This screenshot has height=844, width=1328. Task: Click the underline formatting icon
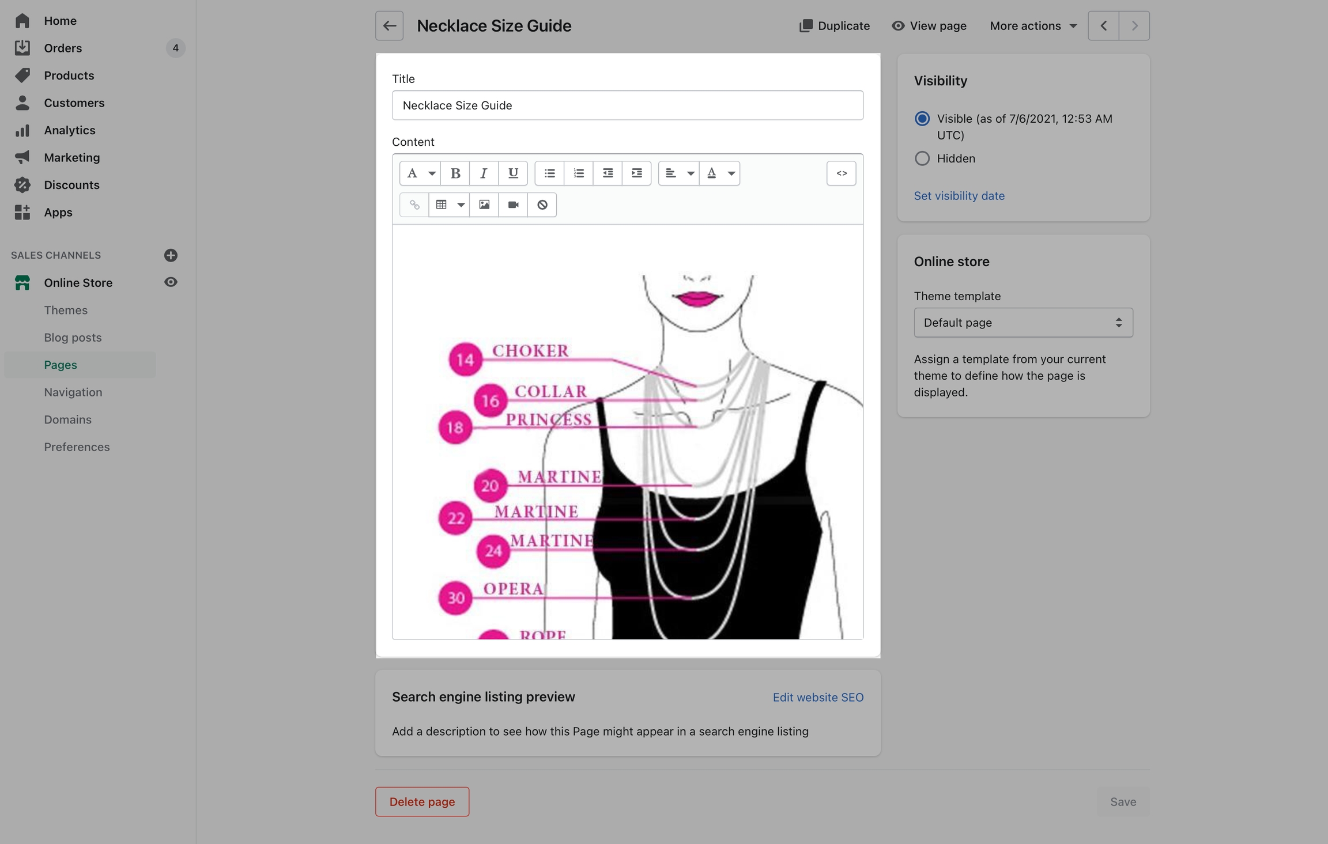click(512, 173)
